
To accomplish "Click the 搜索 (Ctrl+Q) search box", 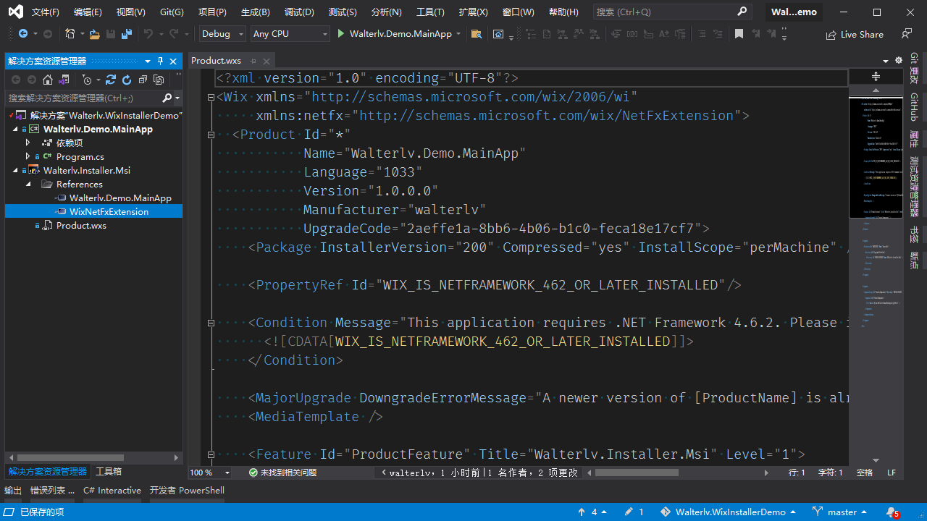I will coord(671,12).
